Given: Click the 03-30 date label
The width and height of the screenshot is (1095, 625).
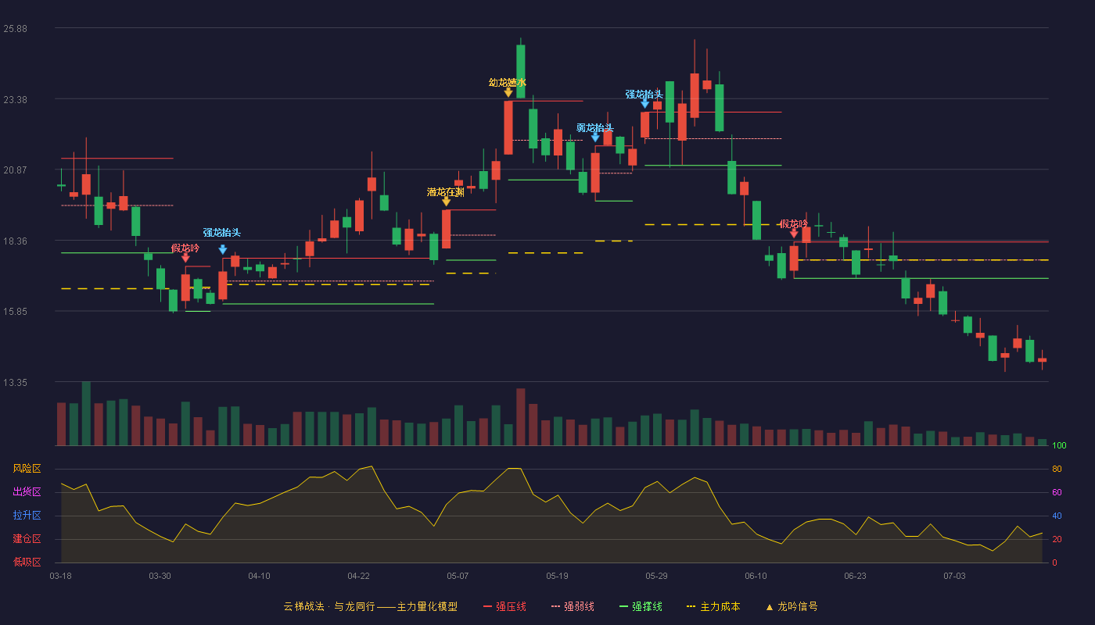Looking at the screenshot, I should pos(160,576).
